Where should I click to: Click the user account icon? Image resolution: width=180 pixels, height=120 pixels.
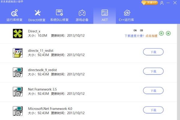coord(162,3)
